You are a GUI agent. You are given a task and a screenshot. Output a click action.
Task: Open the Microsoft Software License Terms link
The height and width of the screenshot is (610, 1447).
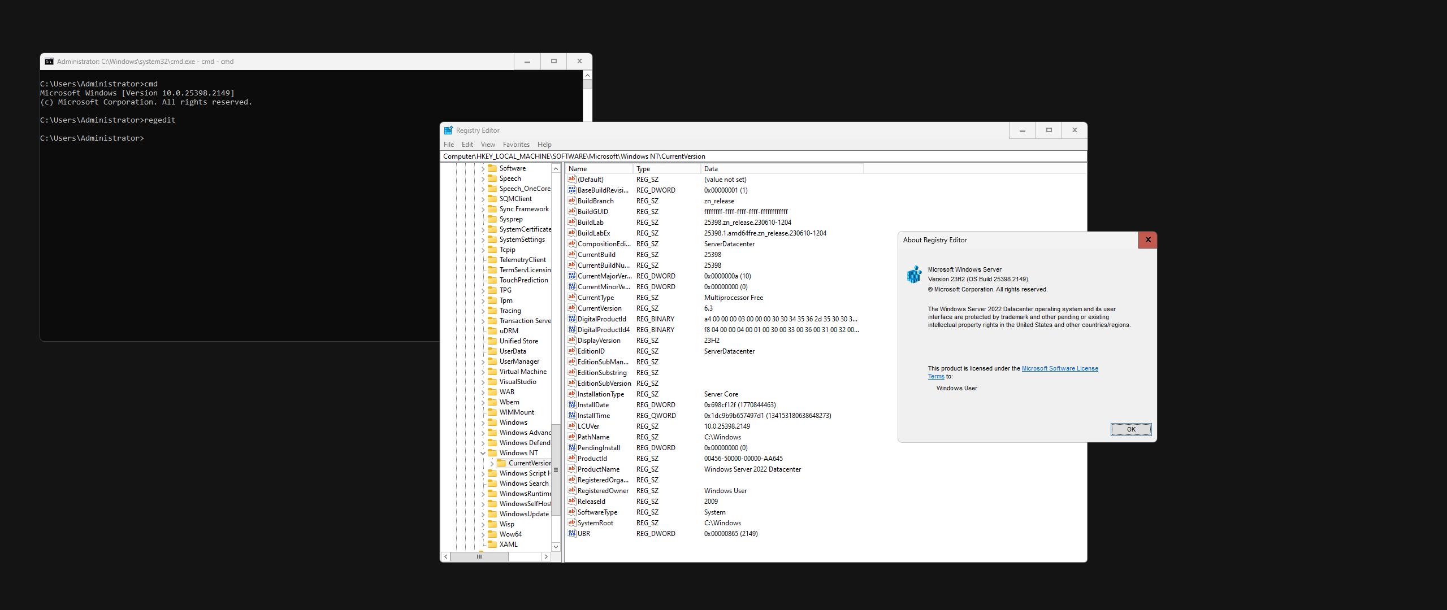[x=1059, y=368]
